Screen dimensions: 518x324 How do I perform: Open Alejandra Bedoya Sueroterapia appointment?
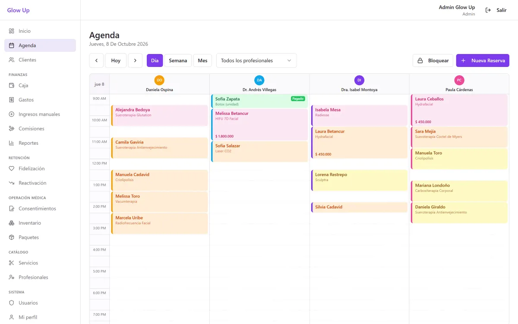[159, 115]
